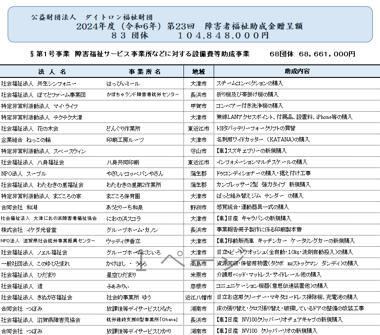The width and height of the screenshot is (380, 335).
Task: Click スチームコンベクションの購入 text
Action: pos(250,83)
